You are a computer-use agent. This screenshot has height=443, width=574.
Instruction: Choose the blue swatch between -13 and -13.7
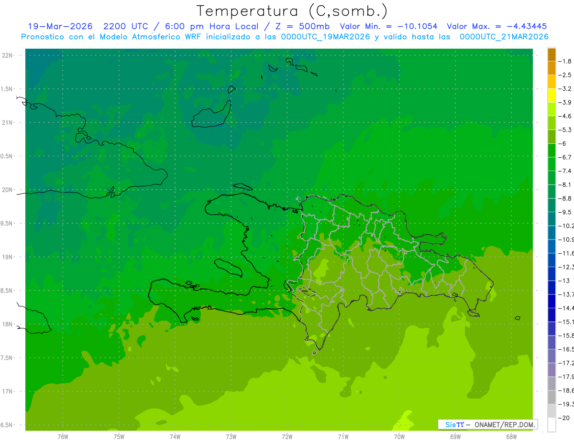click(552, 287)
